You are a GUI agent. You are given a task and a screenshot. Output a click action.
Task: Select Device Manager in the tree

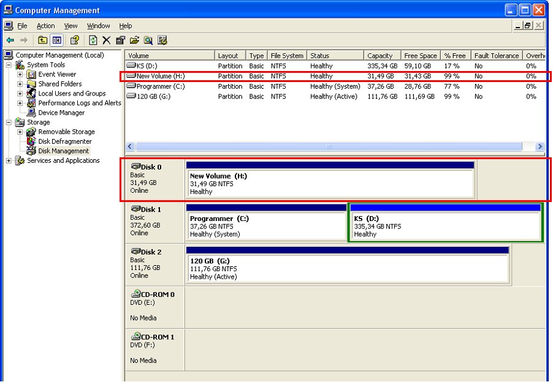point(61,113)
